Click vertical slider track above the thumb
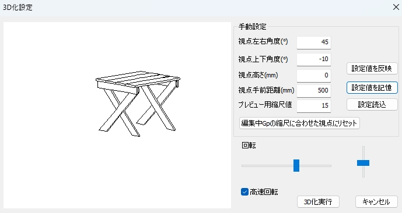The height and width of the screenshot is (213, 402). coord(363,153)
